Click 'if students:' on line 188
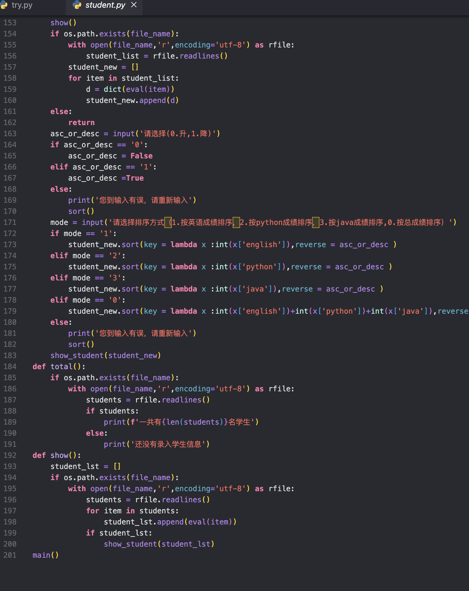 tap(112, 411)
